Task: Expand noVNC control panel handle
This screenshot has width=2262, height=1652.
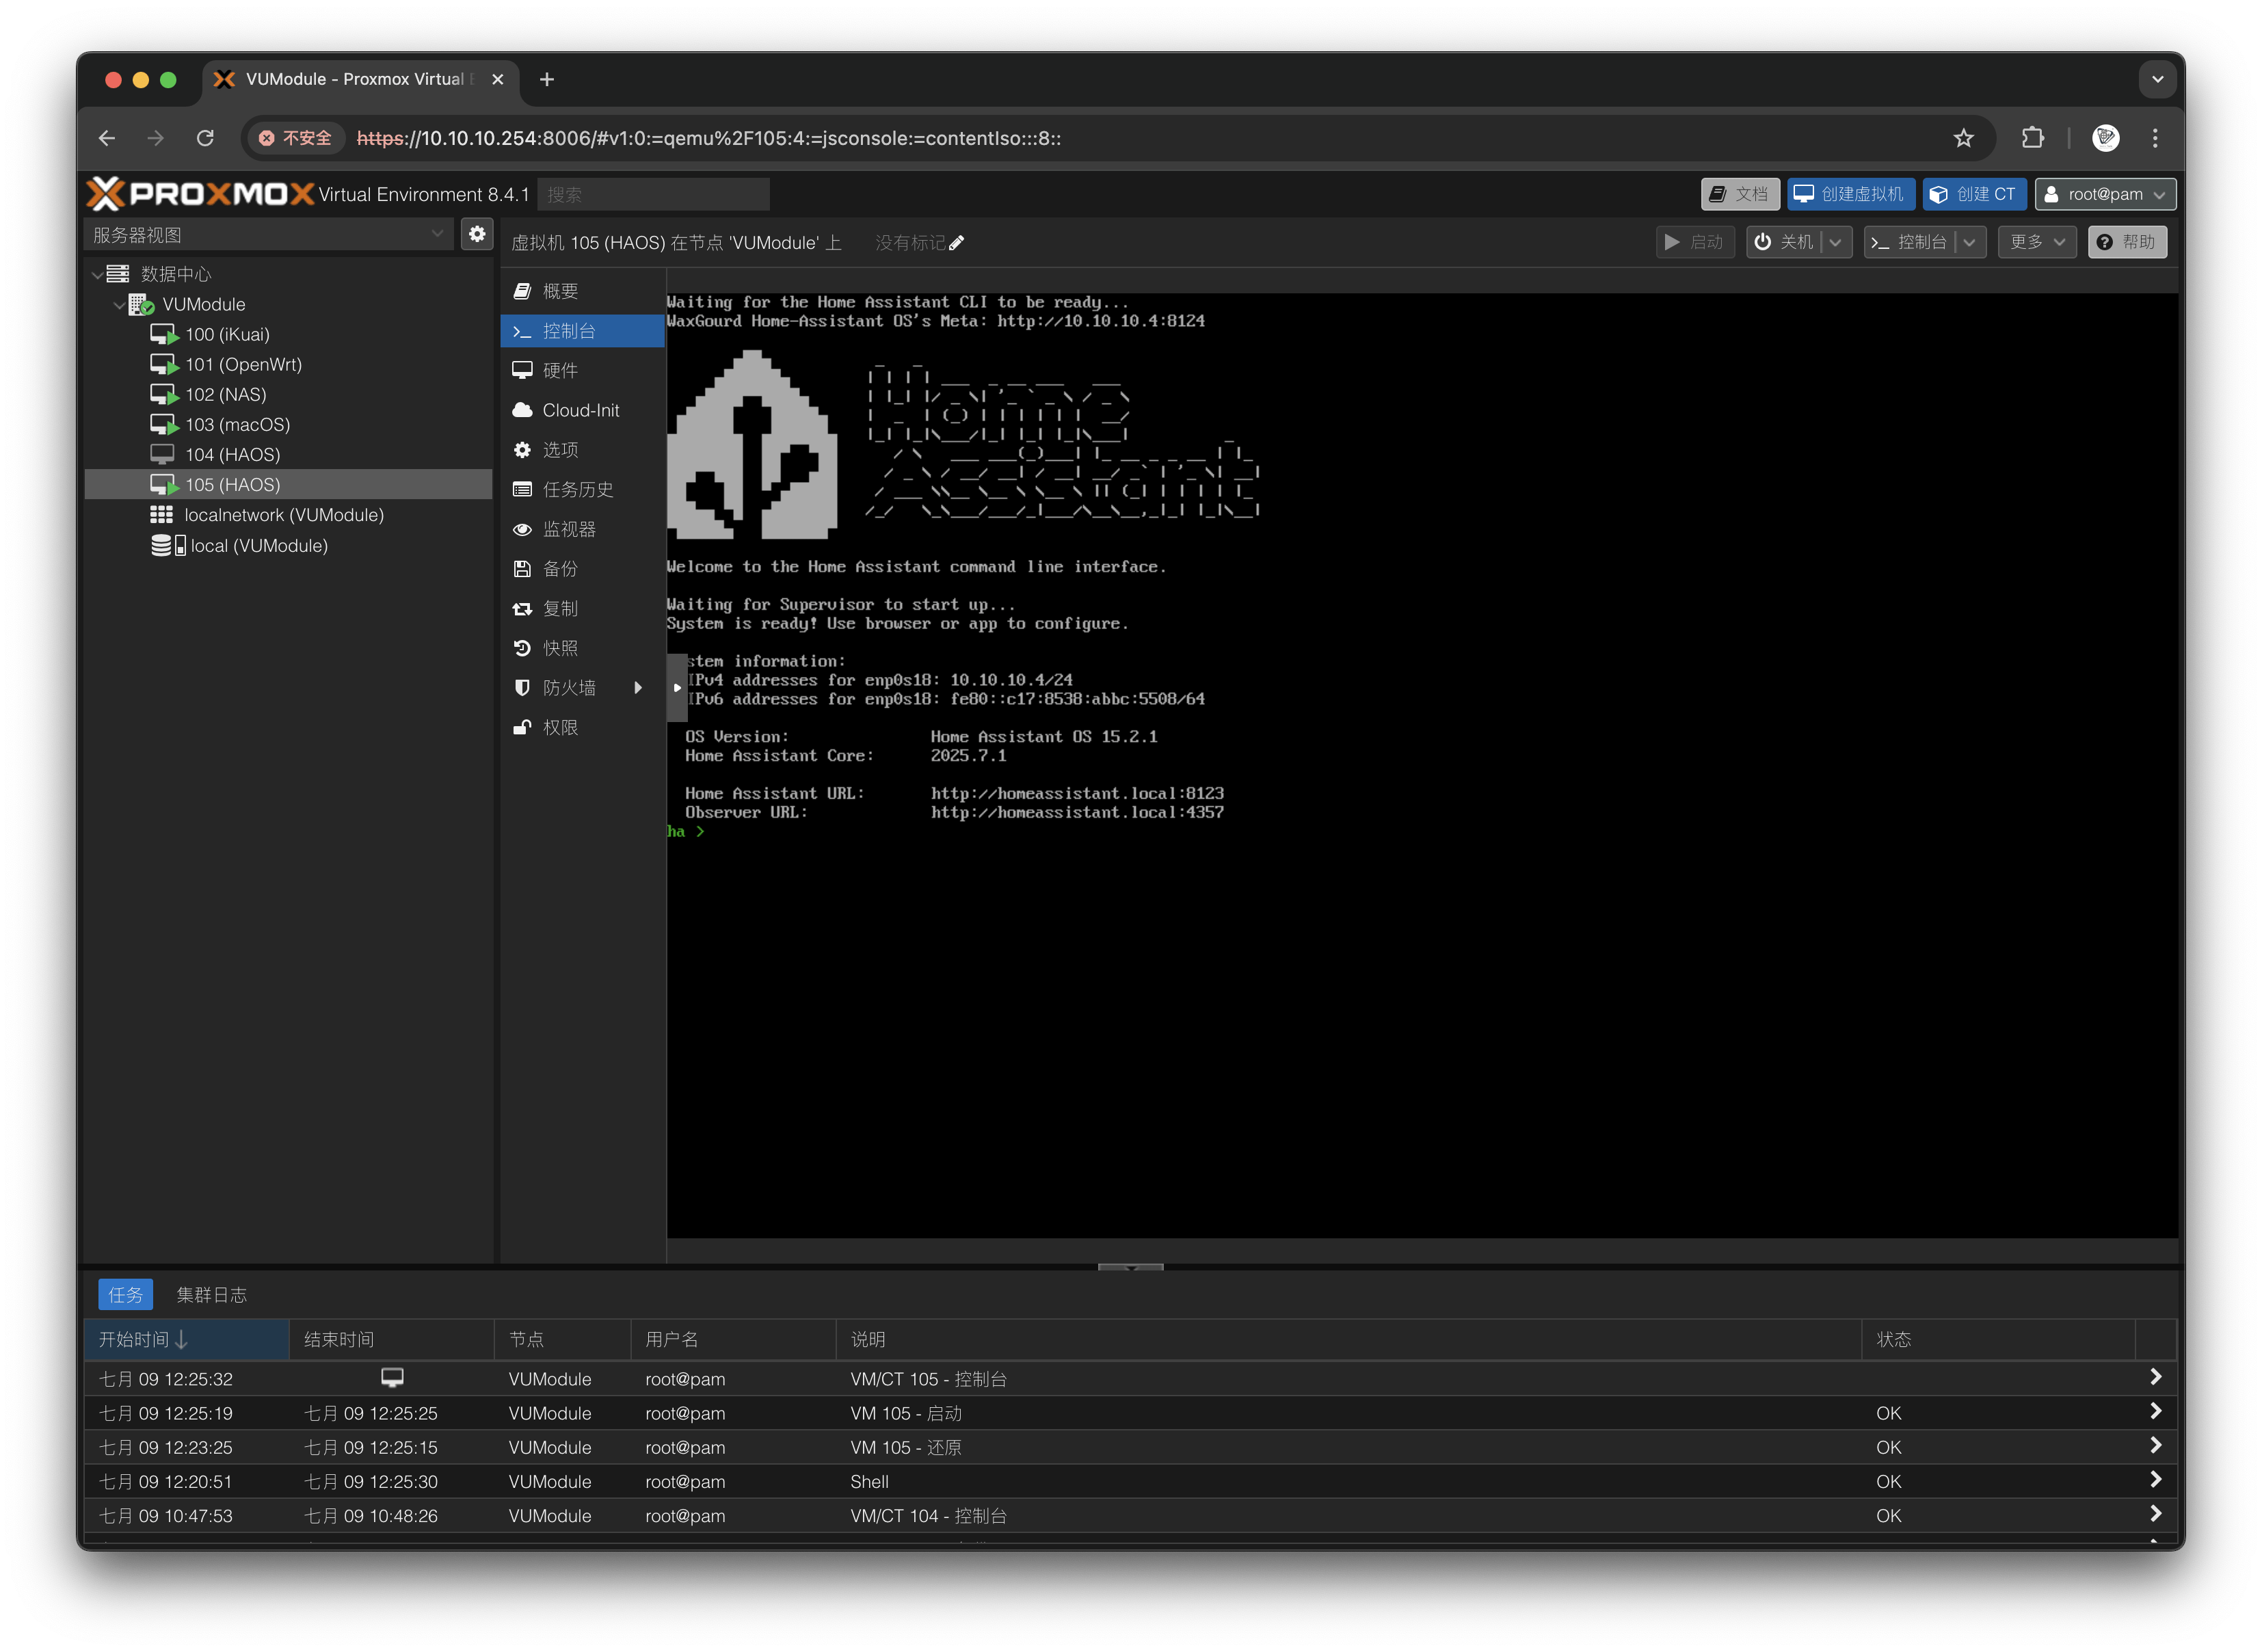Action: [x=677, y=688]
